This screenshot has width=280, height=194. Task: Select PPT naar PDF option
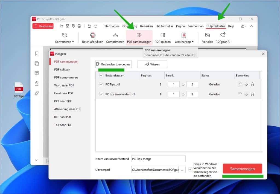click(x=63, y=101)
